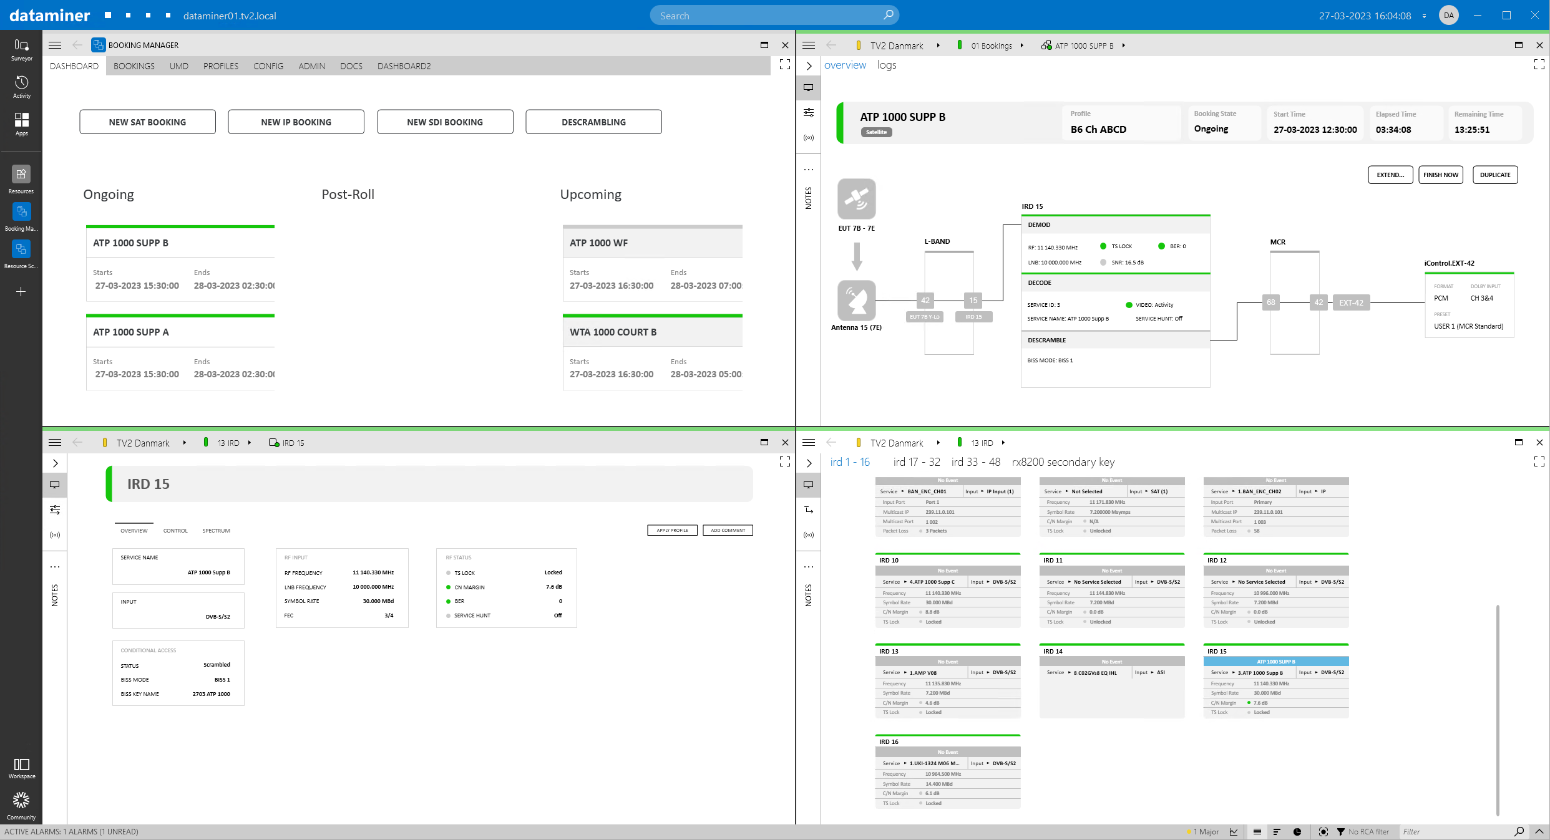Open the Activity sidebar icon
This screenshot has height=840, width=1550.
click(x=21, y=87)
